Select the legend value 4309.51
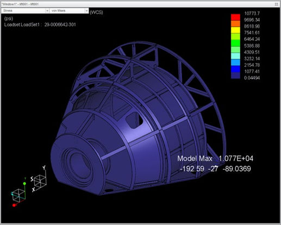281x225 pixels. [252, 52]
